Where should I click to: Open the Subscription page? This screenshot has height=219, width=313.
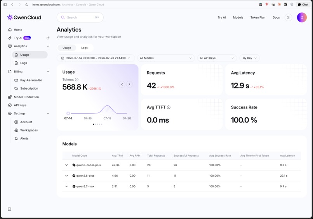point(26,88)
